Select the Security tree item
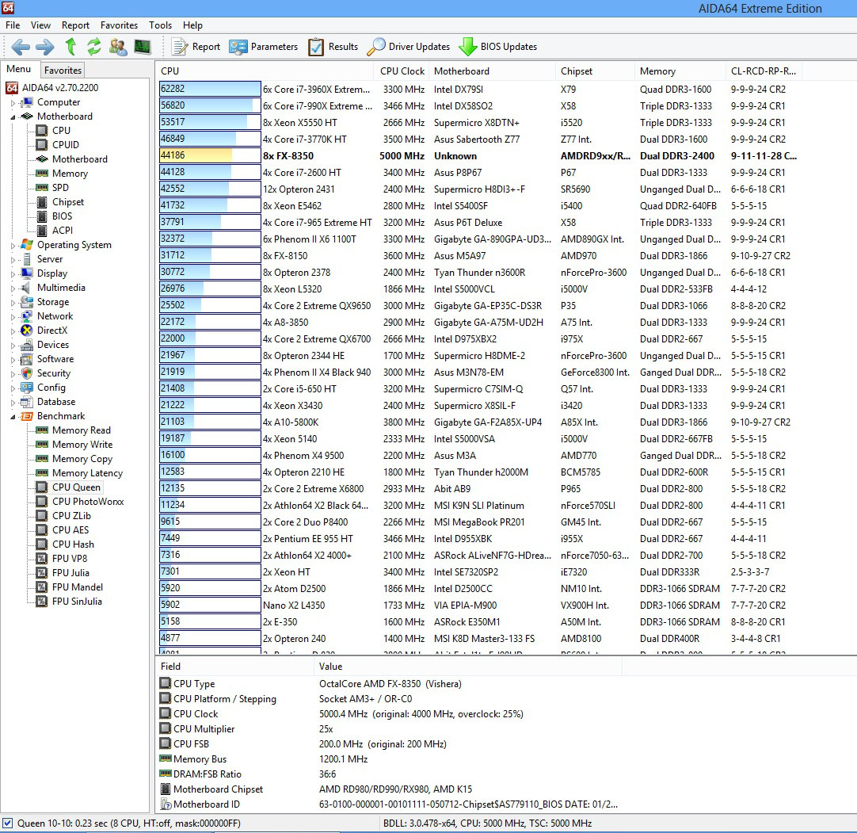 pos(54,373)
